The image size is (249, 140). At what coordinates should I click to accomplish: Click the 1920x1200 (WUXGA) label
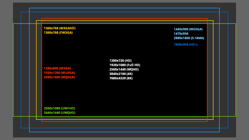click(59, 73)
